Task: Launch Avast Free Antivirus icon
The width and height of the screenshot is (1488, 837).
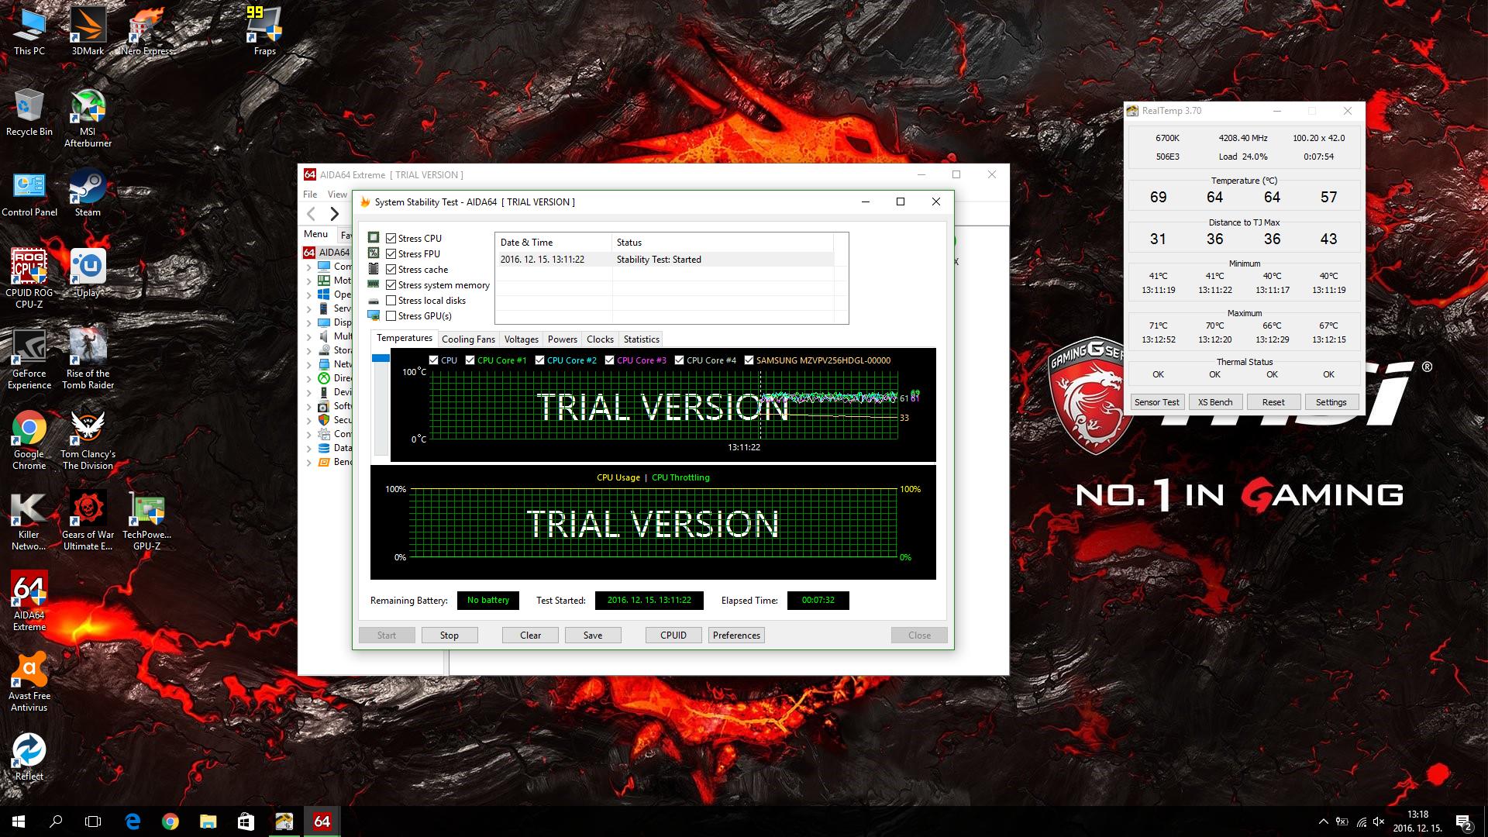Action: coord(29,681)
